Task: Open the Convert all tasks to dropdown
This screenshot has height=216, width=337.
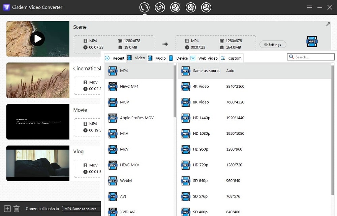Action: tap(82, 209)
